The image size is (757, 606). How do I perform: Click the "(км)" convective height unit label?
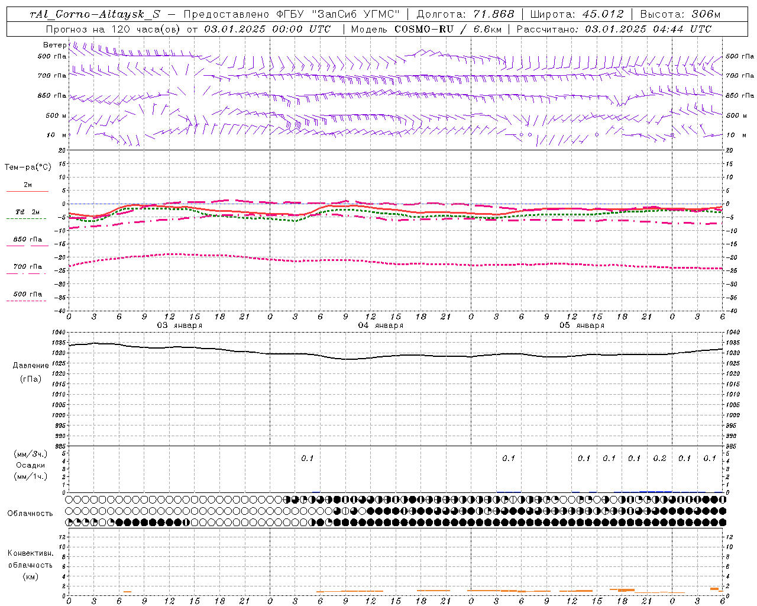(30, 576)
